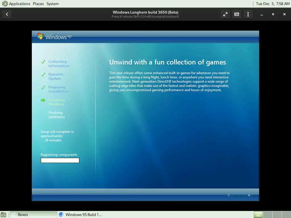Click the 18 minutes estimate text
291x218 pixels.
click(53, 140)
